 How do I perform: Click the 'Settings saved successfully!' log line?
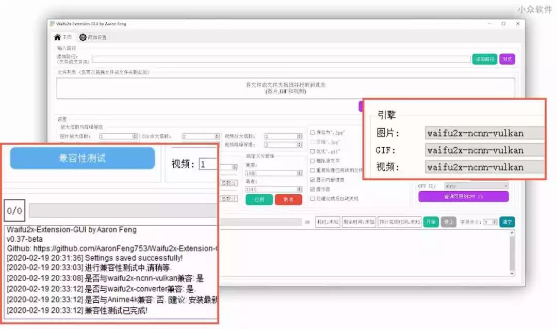(x=94, y=258)
